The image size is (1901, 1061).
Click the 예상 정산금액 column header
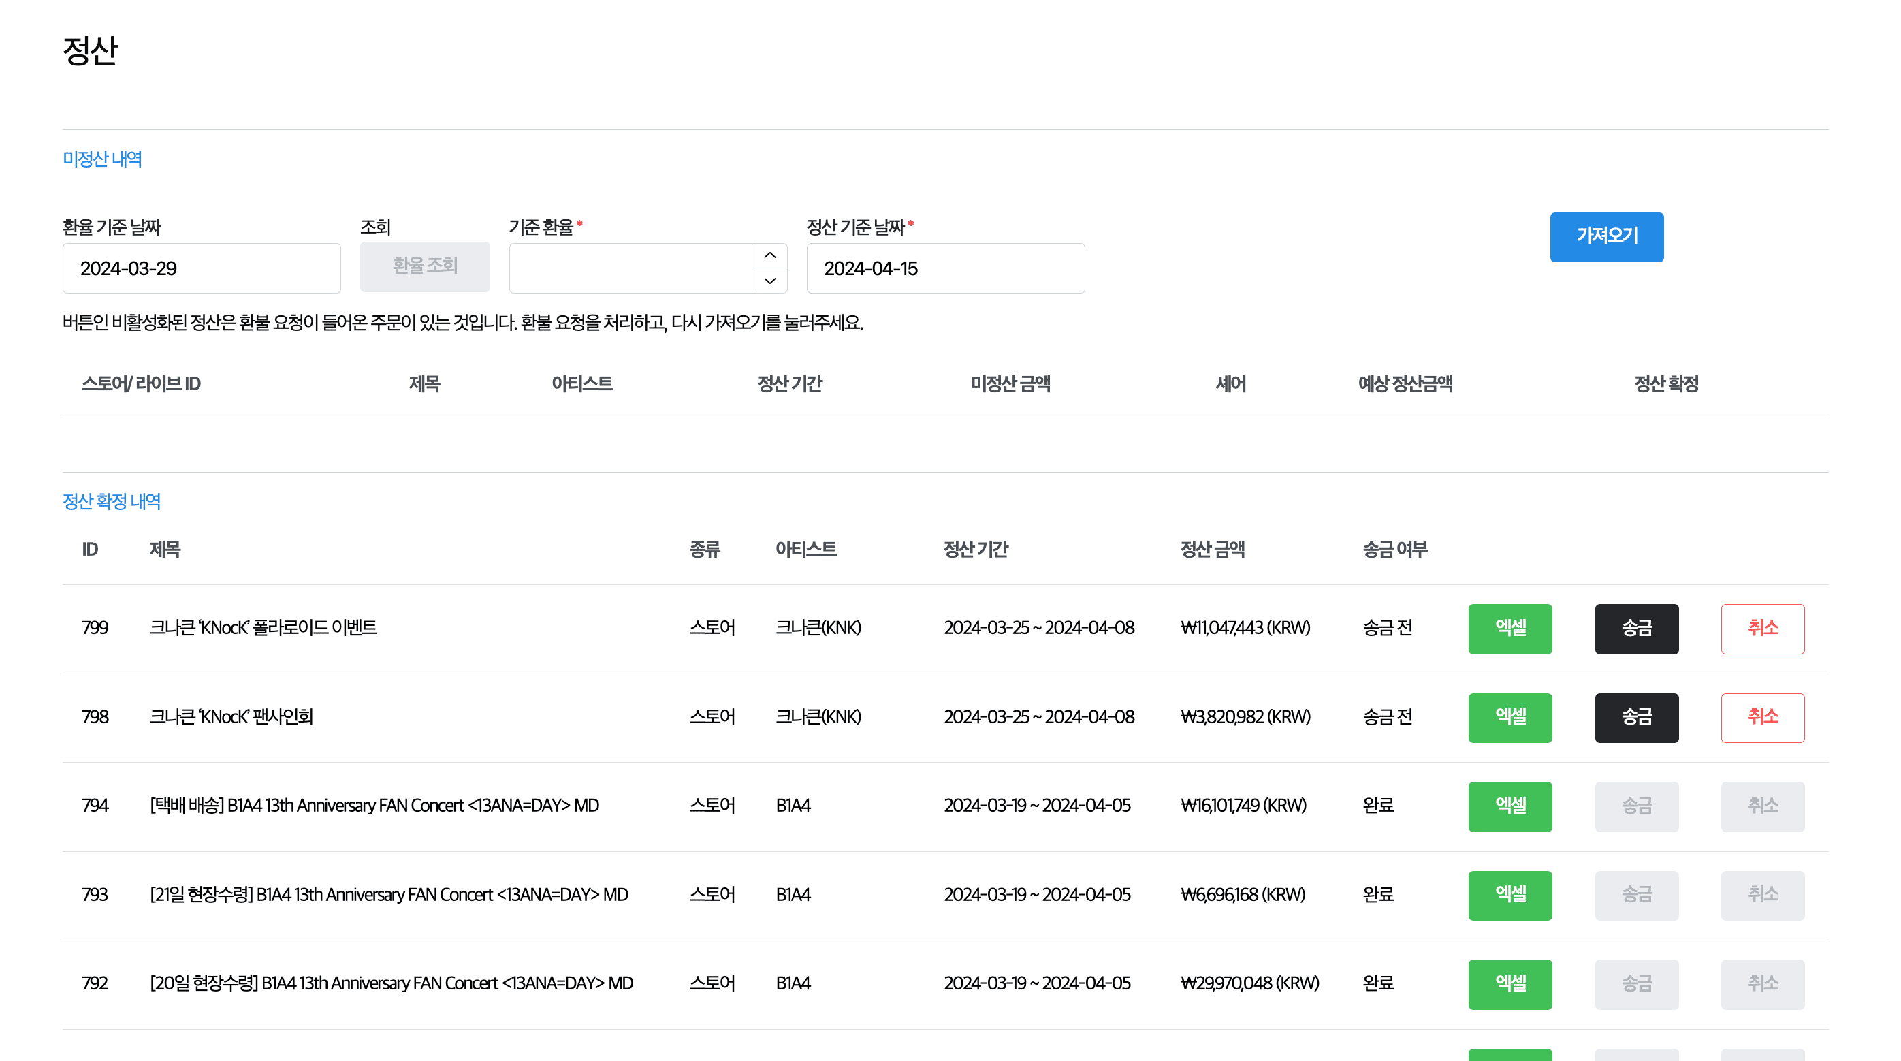click(1405, 385)
